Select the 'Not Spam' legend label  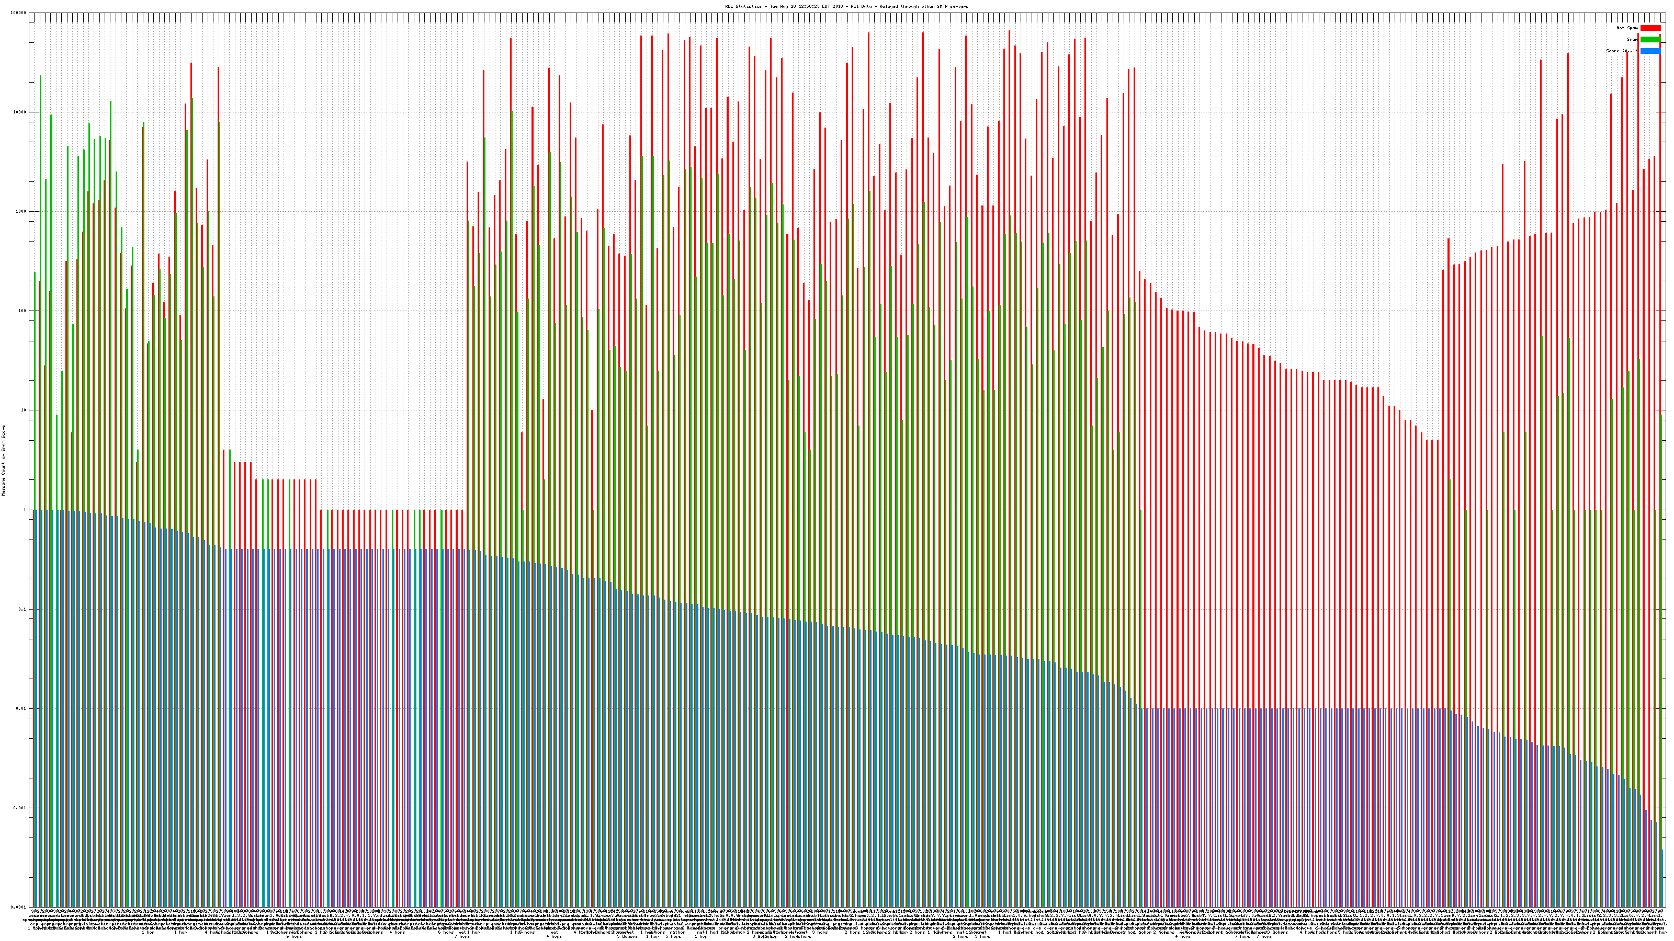(x=1627, y=28)
